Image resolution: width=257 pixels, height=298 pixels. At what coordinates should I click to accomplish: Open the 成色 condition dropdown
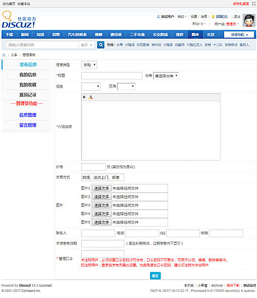click(91, 86)
